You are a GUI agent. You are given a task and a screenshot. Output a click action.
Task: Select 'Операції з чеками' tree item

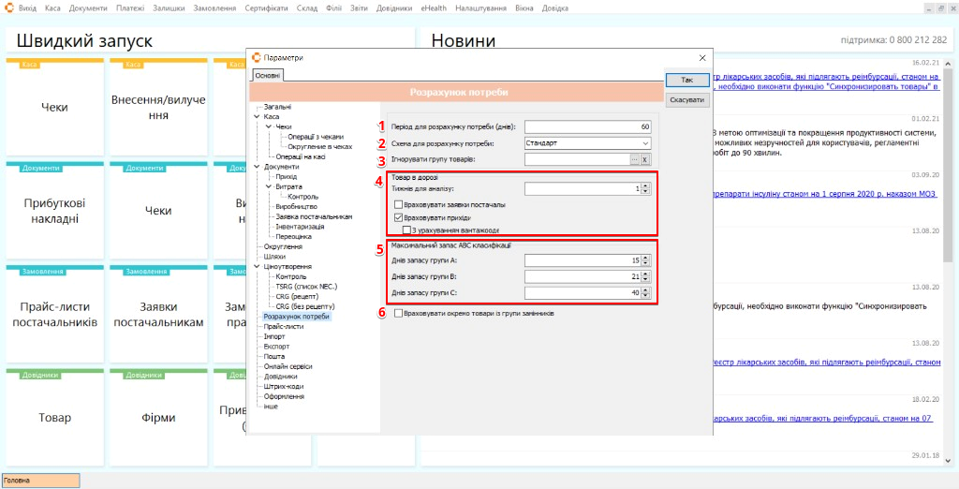(316, 137)
